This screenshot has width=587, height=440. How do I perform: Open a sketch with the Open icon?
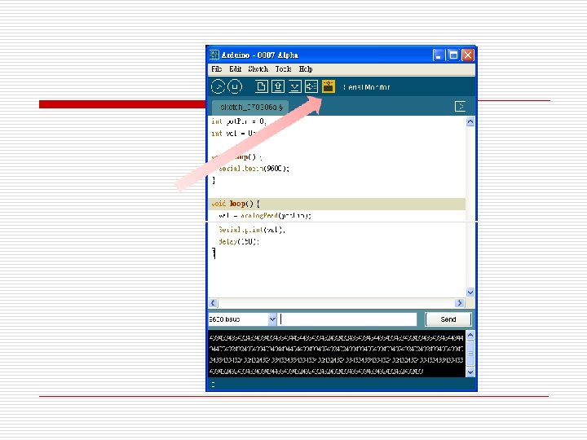pyautogui.click(x=278, y=87)
